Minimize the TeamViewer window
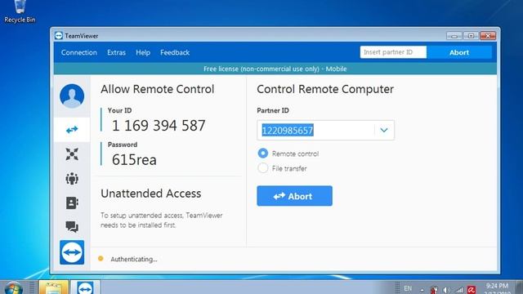 [x=454, y=36]
